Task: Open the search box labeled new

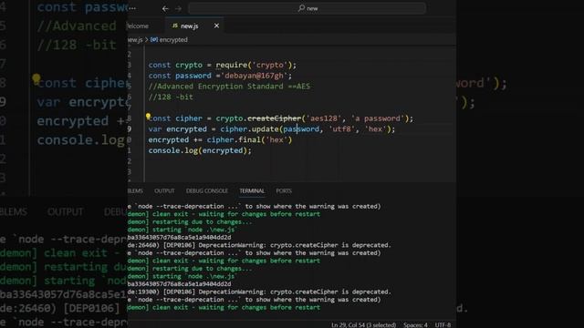Action: [x=307, y=8]
